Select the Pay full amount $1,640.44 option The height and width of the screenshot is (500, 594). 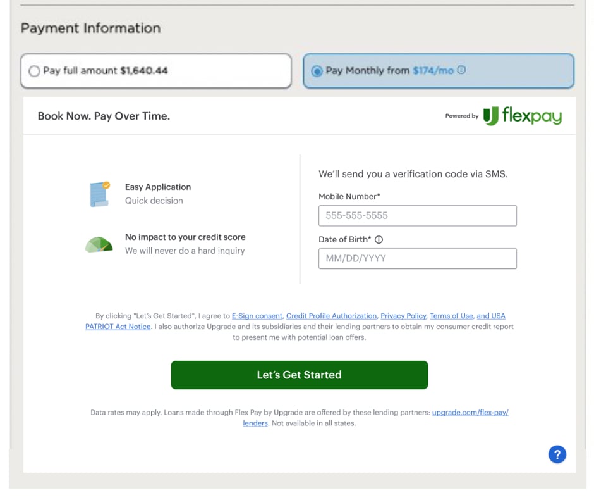pyautogui.click(x=34, y=71)
